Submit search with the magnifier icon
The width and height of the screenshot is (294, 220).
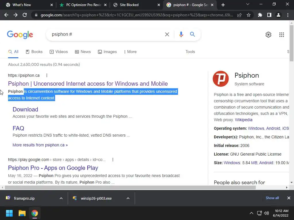tap(192, 34)
